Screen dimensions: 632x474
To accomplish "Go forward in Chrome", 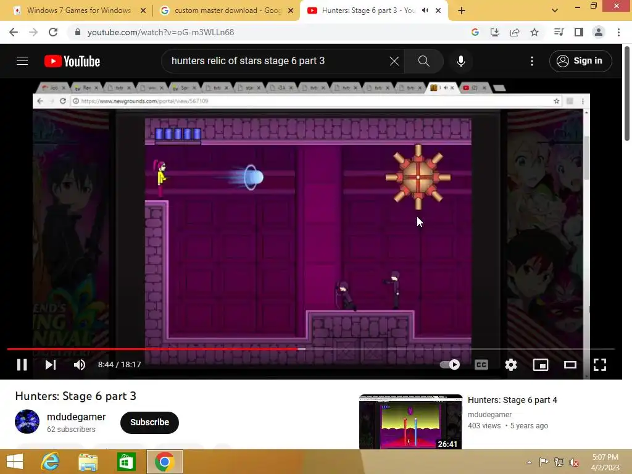I will (33, 32).
